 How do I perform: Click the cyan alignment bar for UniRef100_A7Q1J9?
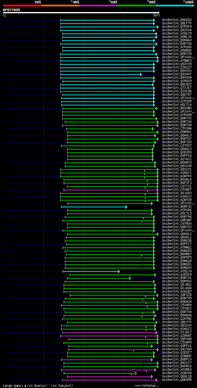[x=91, y=271]
